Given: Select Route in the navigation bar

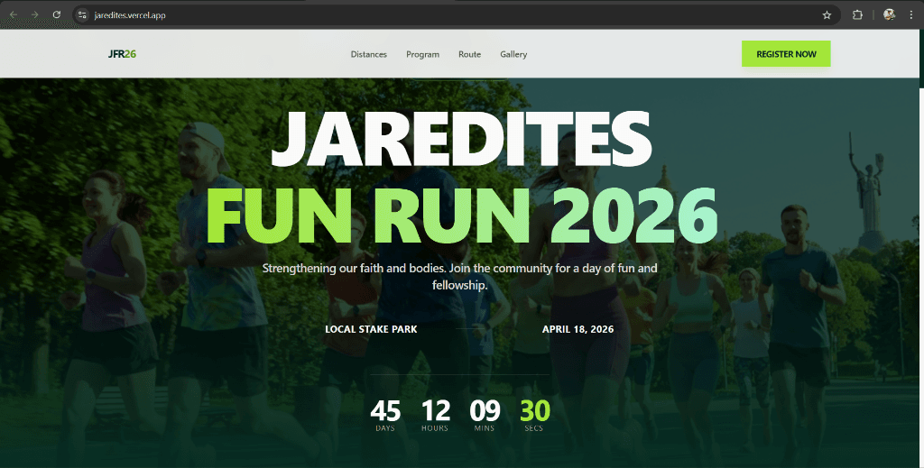Looking at the screenshot, I should pyautogui.click(x=469, y=54).
